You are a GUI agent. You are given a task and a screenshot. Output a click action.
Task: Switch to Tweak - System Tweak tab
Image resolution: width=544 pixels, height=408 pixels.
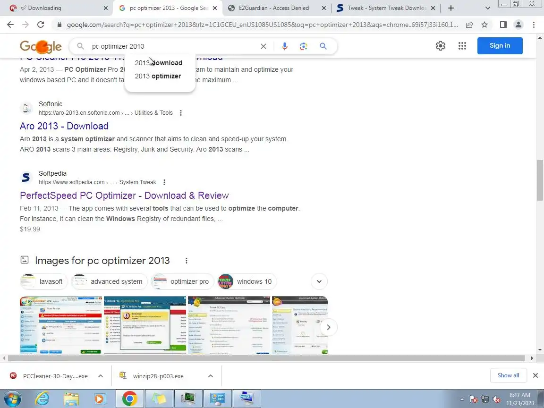[387, 8]
